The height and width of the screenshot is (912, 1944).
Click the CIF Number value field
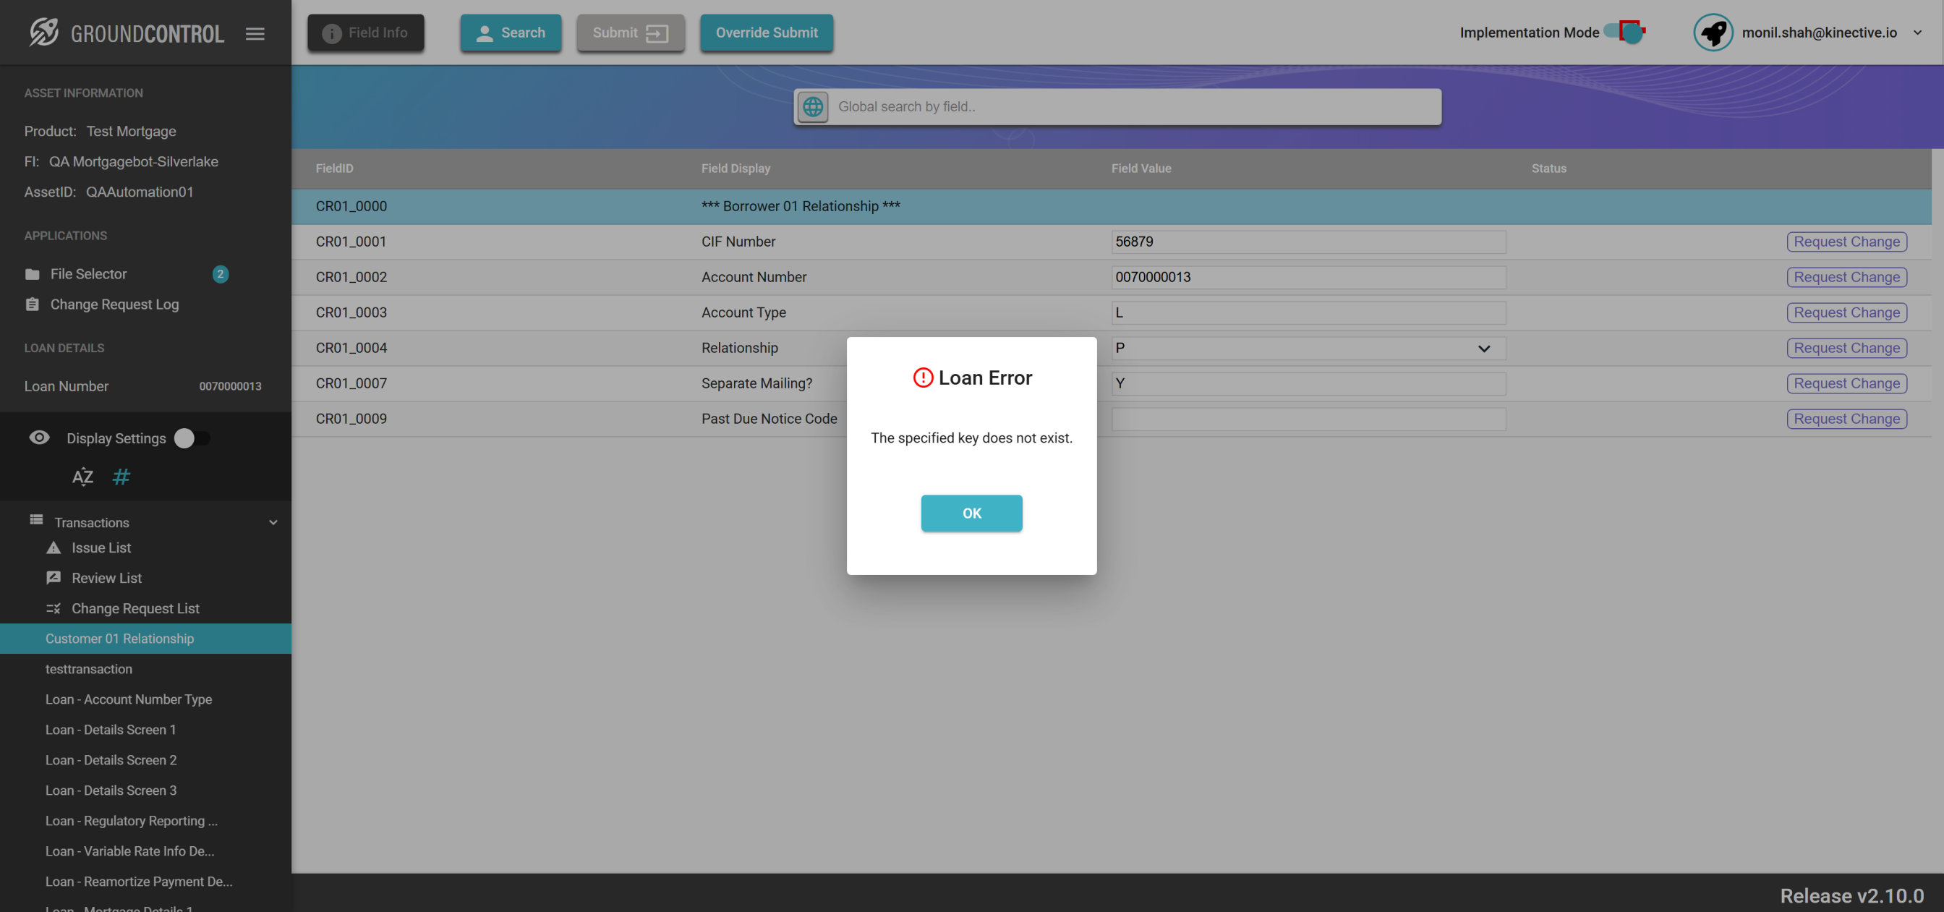(x=1307, y=242)
